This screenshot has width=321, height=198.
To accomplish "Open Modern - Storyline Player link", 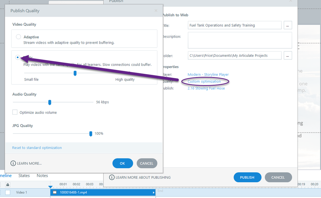I will click(208, 74).
